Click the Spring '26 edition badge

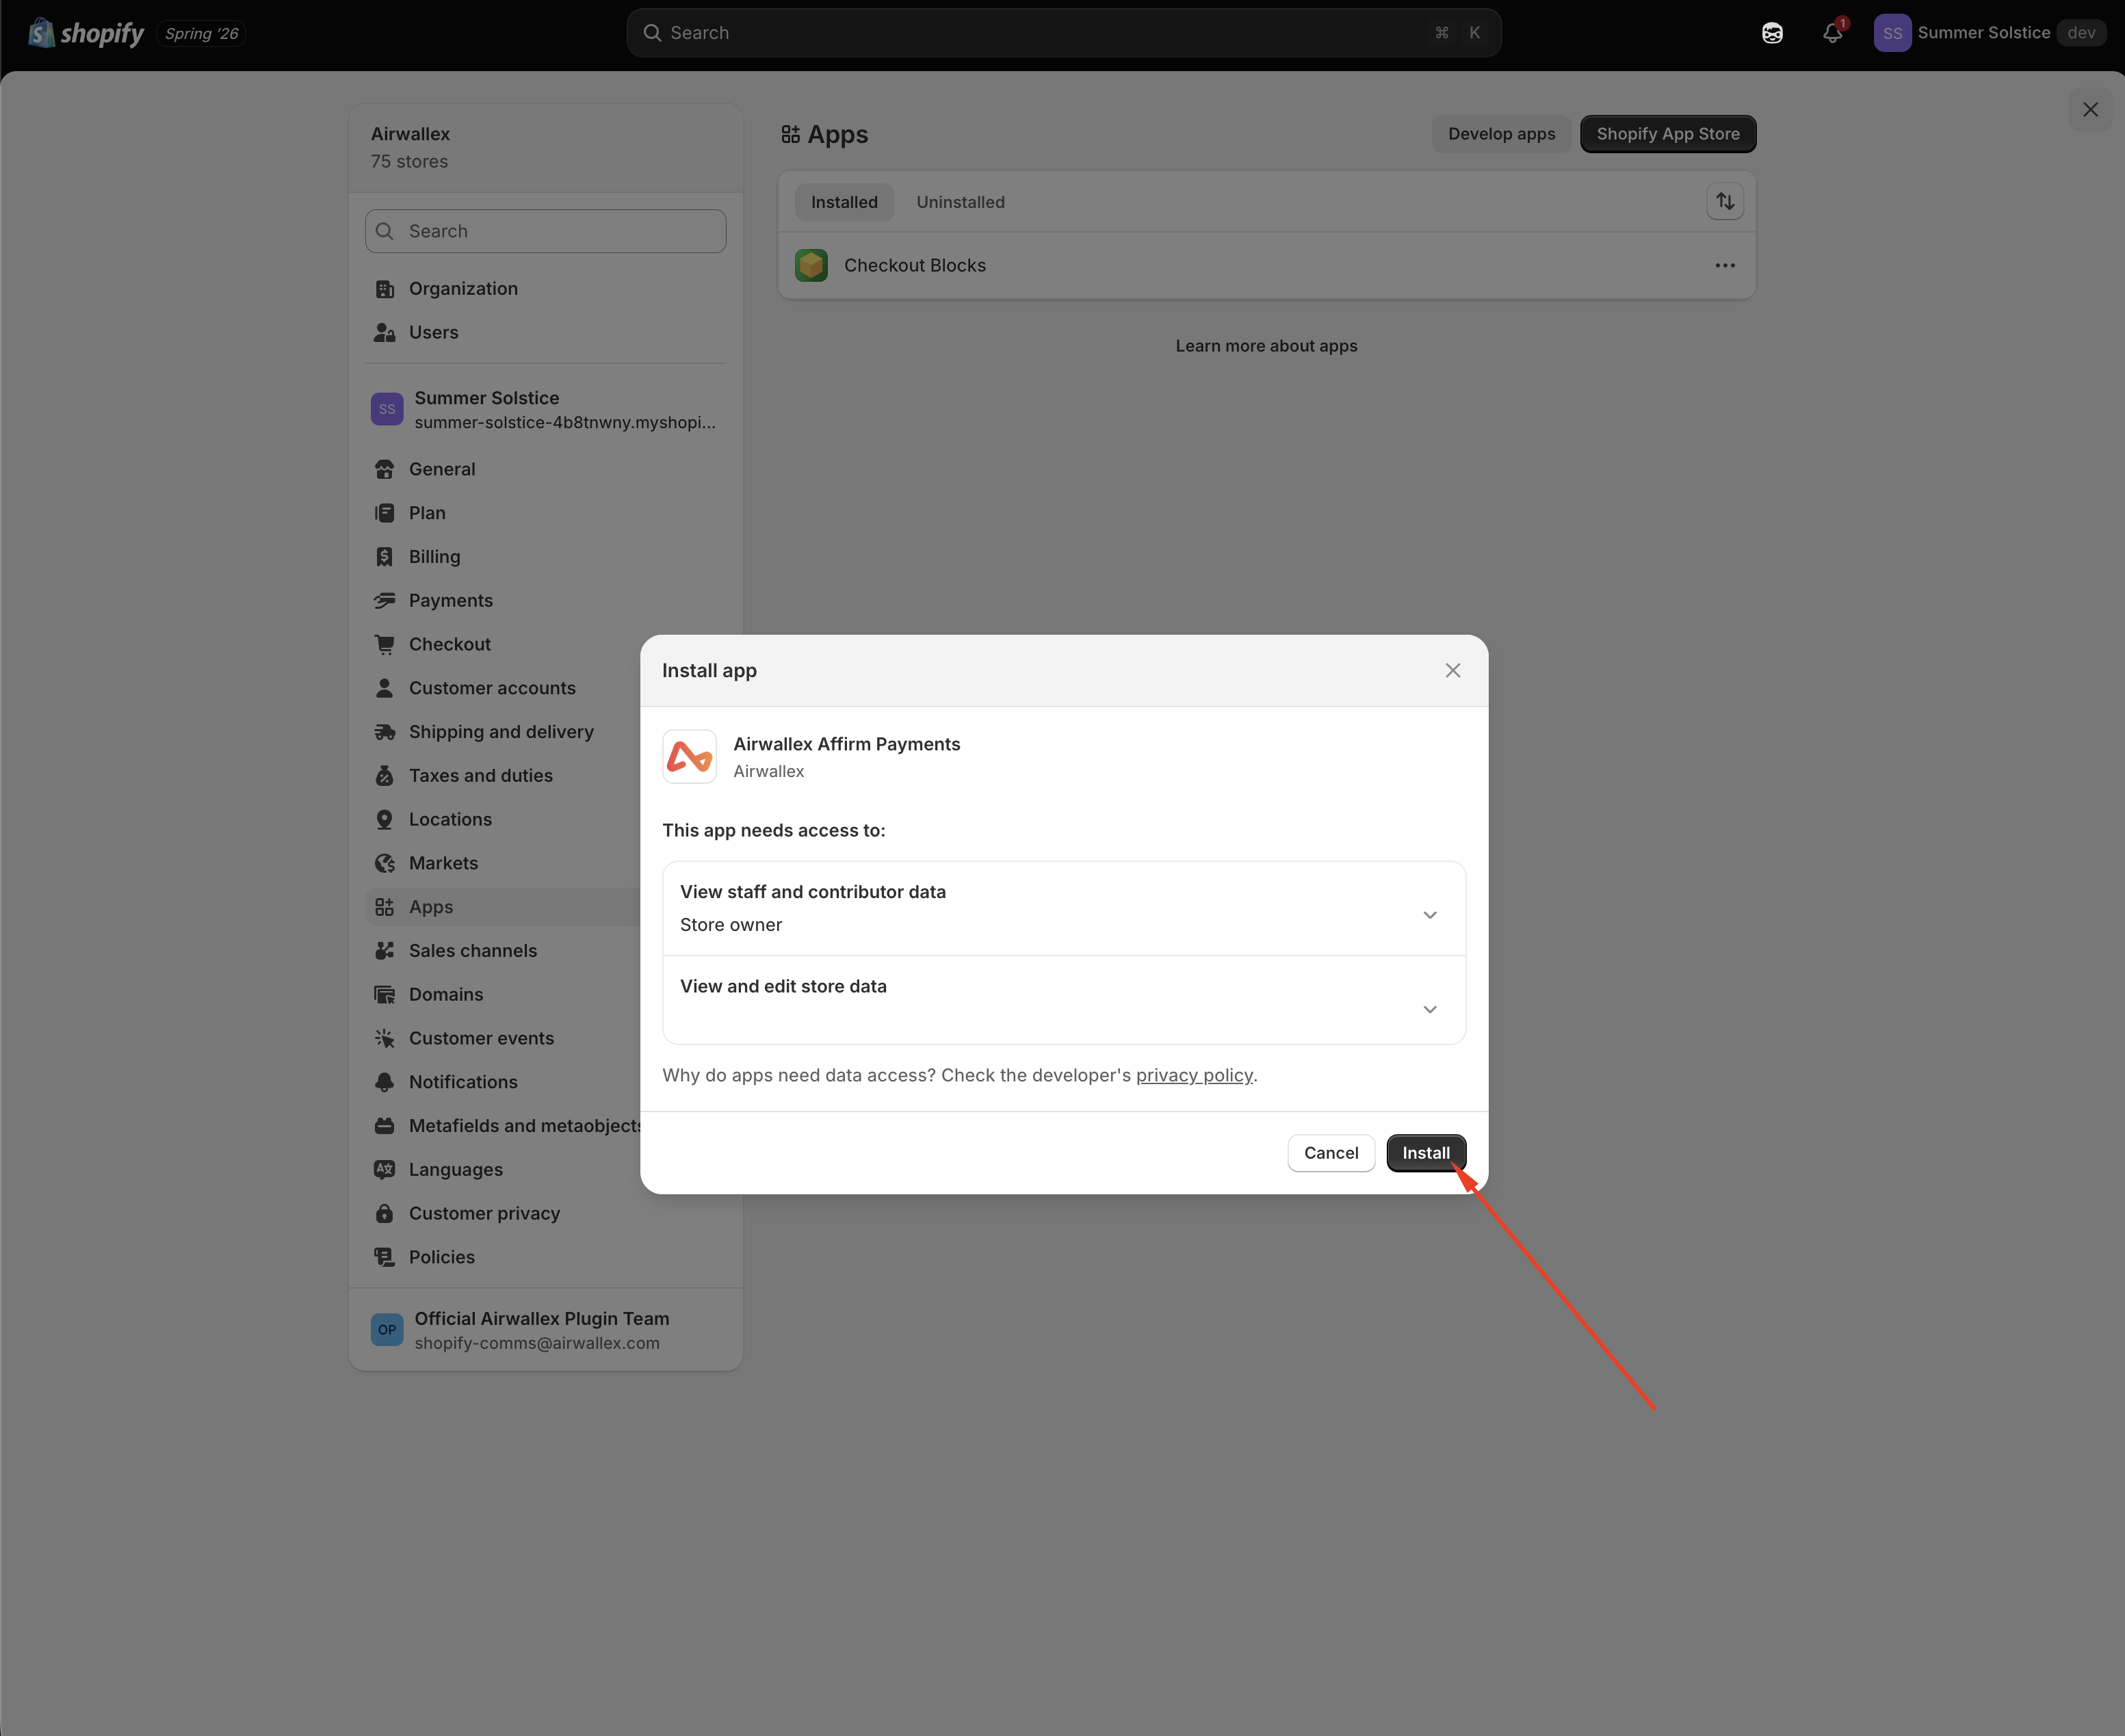[201, 34]
